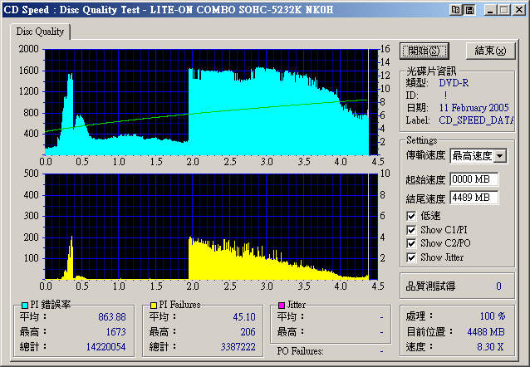Image resolution: width=530 pixels, height=367 pixels.
Task: Click the Label value CD_SPEED_DATA
Action: (x=476, y=120)
